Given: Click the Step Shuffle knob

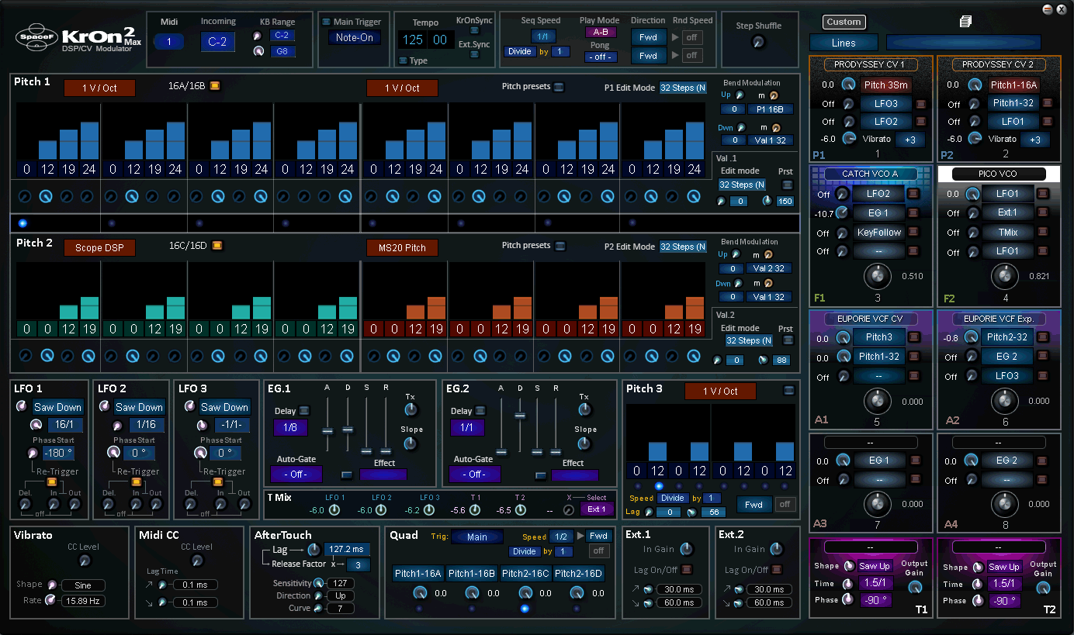Looking at the screenshot, I should (758, 42).
